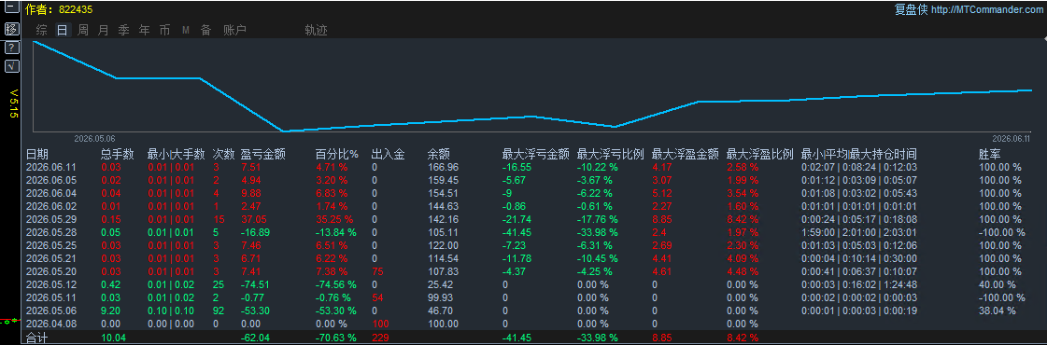
Task: Click the 总手数 column header
Action: [119, 155]
